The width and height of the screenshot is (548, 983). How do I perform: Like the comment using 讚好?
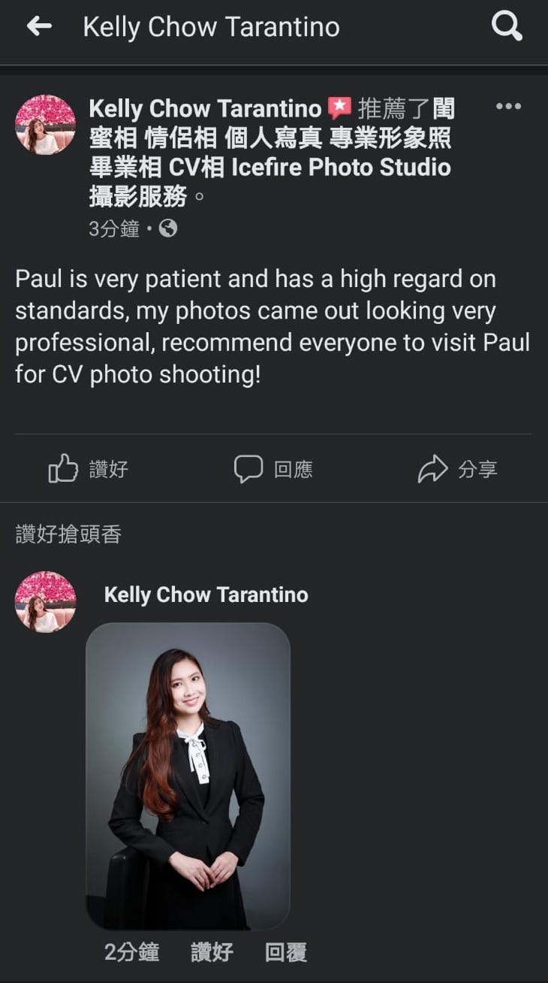point(212,953)
